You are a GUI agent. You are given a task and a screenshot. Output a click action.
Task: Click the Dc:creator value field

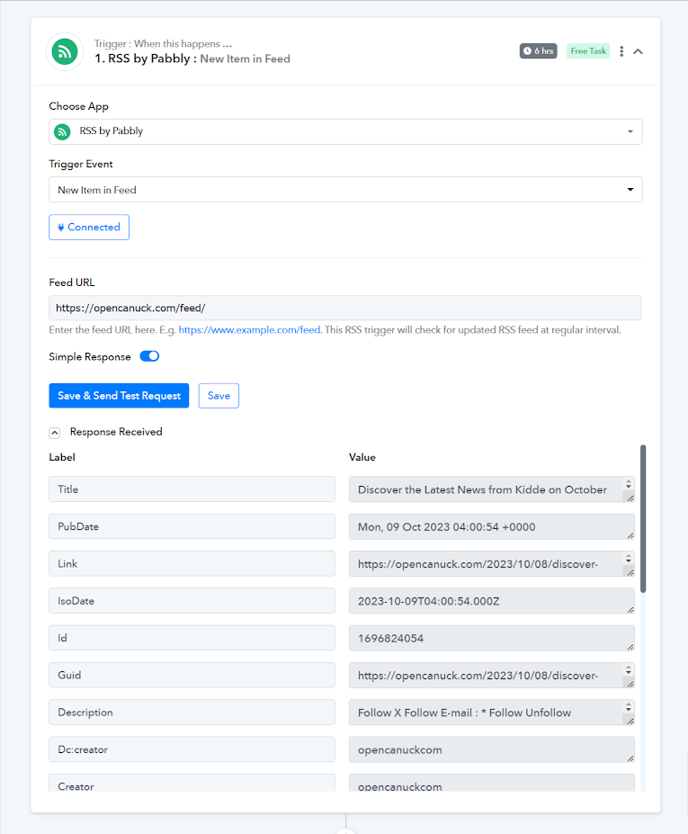click(492, 750)
